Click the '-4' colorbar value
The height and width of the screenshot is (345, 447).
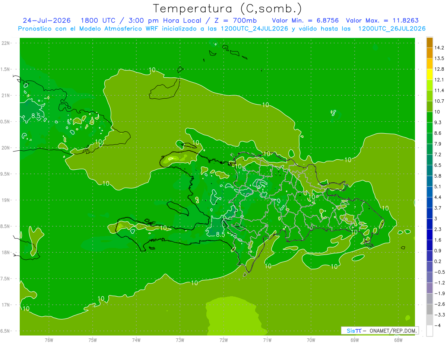pyautogui.click(x=438, y=326)
